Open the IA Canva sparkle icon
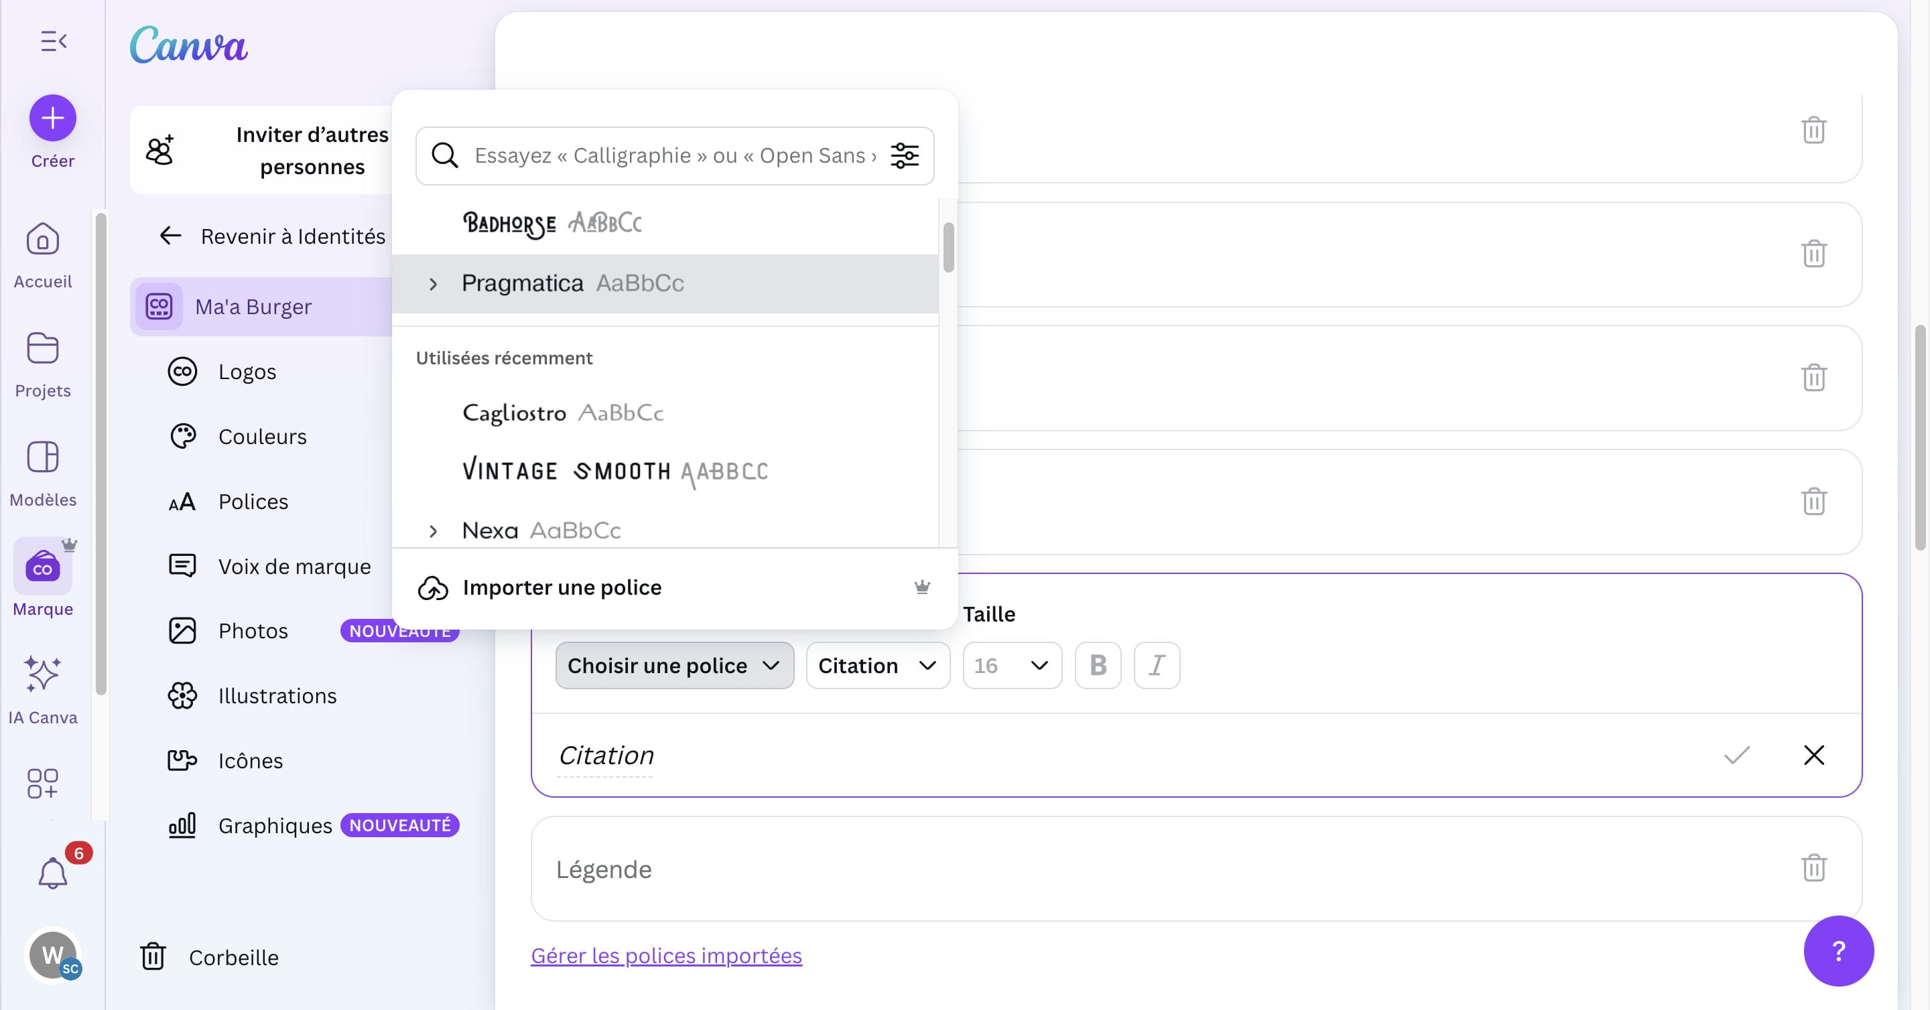 43,674
